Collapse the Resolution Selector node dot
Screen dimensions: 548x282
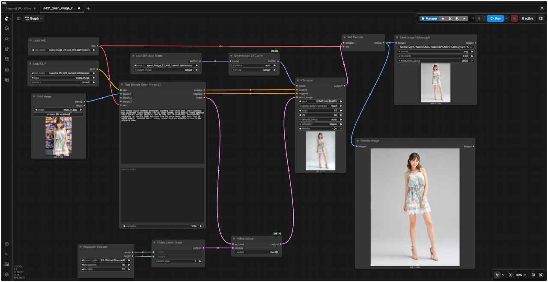[80, 246]
